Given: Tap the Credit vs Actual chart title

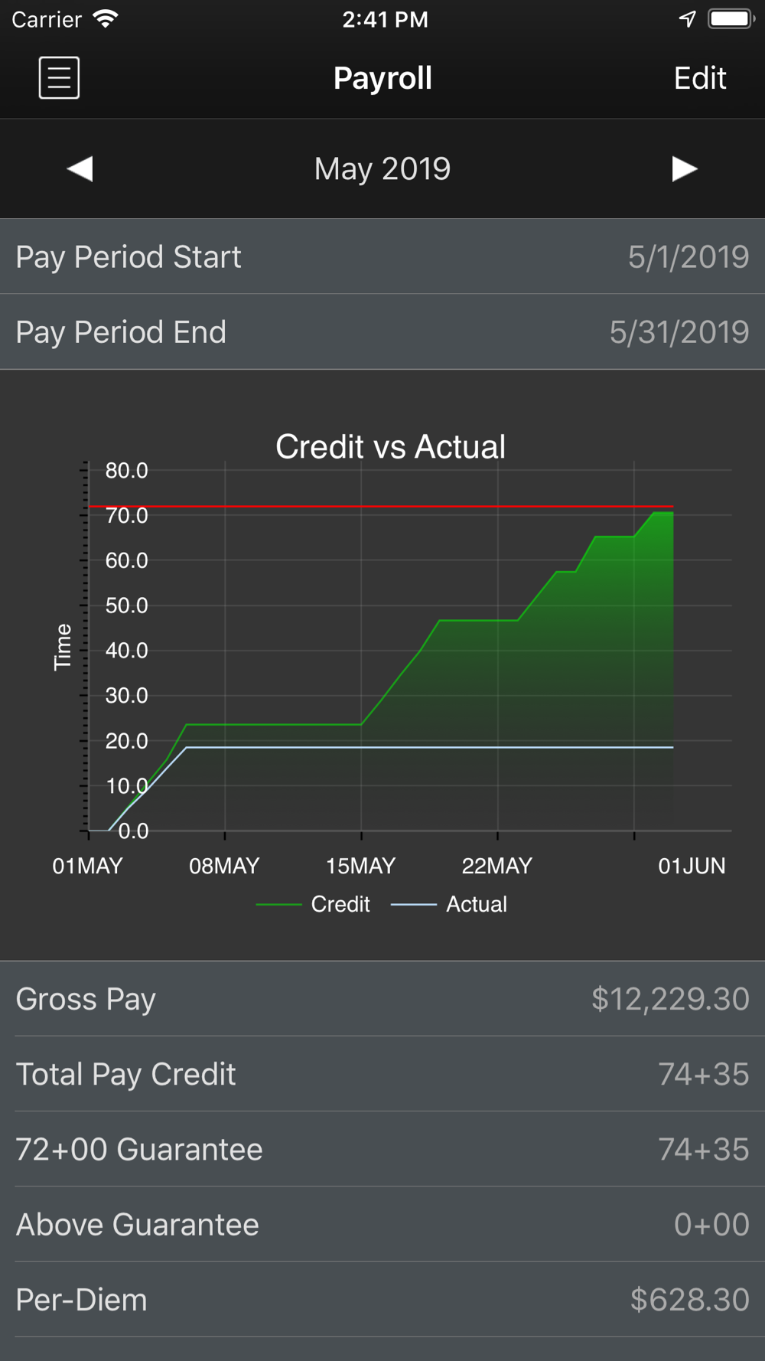Looking at the screenshot, I should pyautogui.click(x=390, y=447).
